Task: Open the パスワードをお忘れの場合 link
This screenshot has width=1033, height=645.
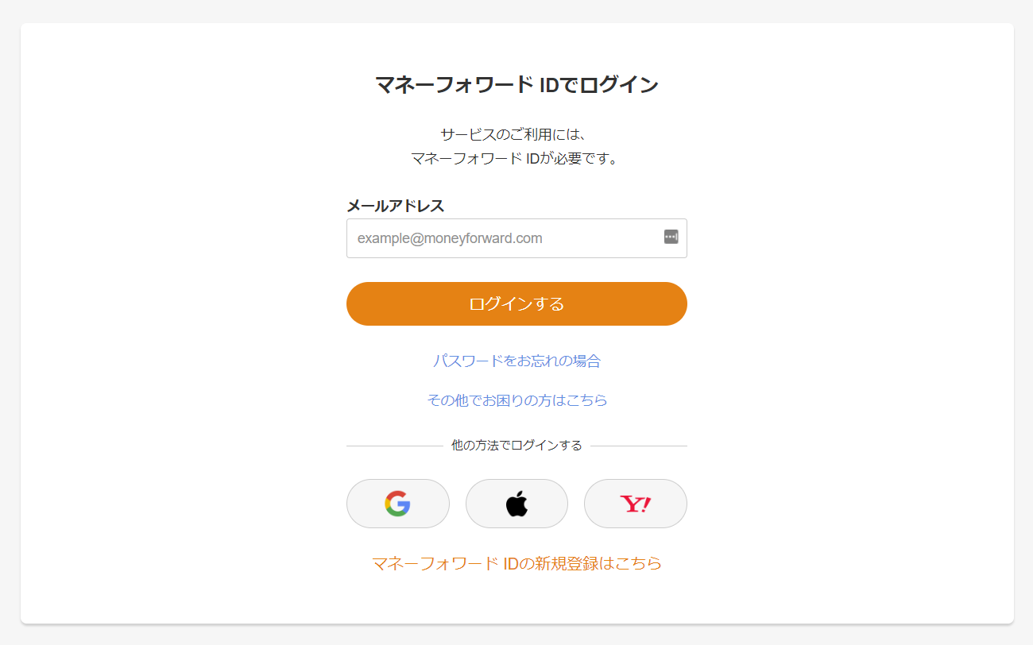Action: (x=516, y=361)
